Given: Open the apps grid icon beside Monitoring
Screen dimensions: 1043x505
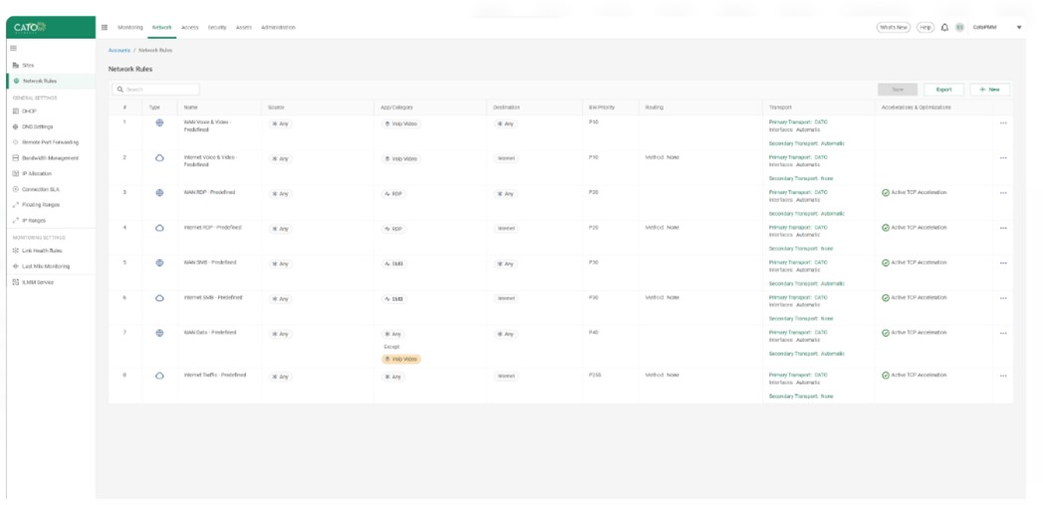Looking at the screenshot, I should pos(105,27).
